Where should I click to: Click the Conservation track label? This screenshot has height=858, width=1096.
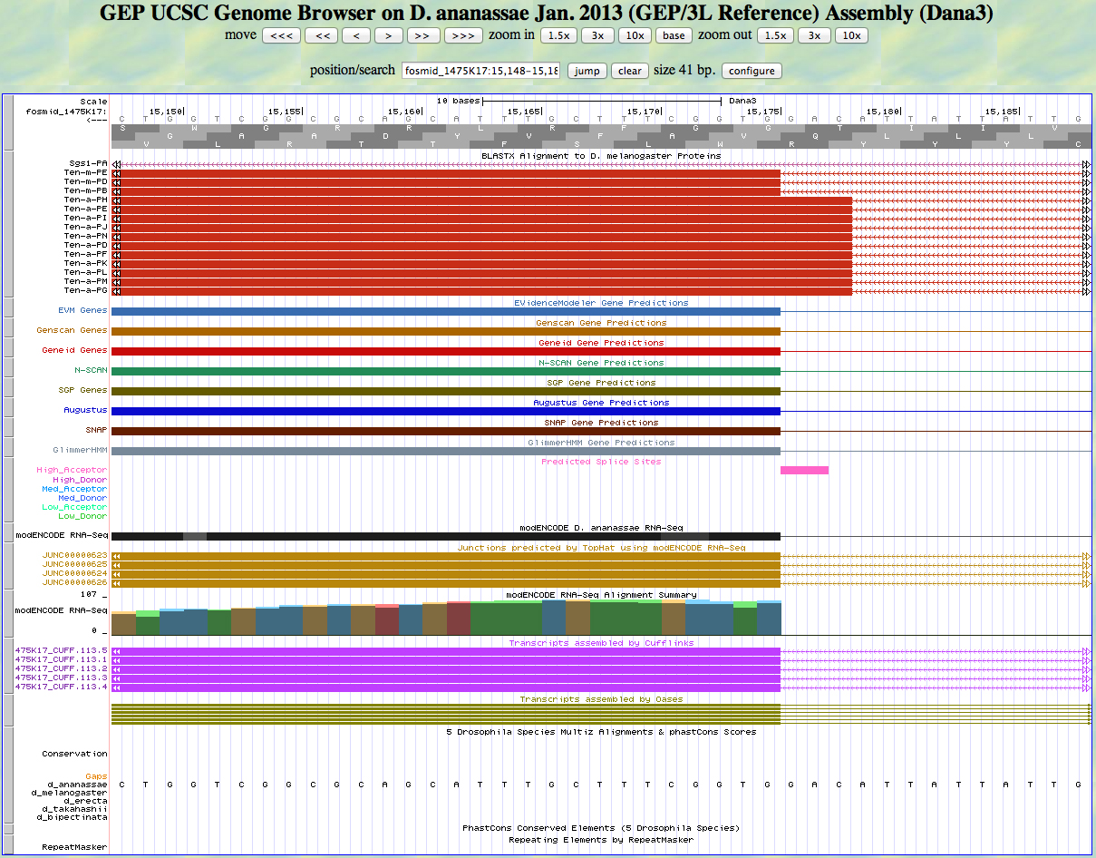click(74, 754)
